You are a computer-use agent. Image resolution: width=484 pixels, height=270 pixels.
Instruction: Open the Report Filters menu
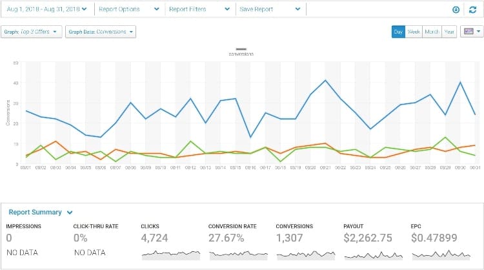click(x=198, y=10)
